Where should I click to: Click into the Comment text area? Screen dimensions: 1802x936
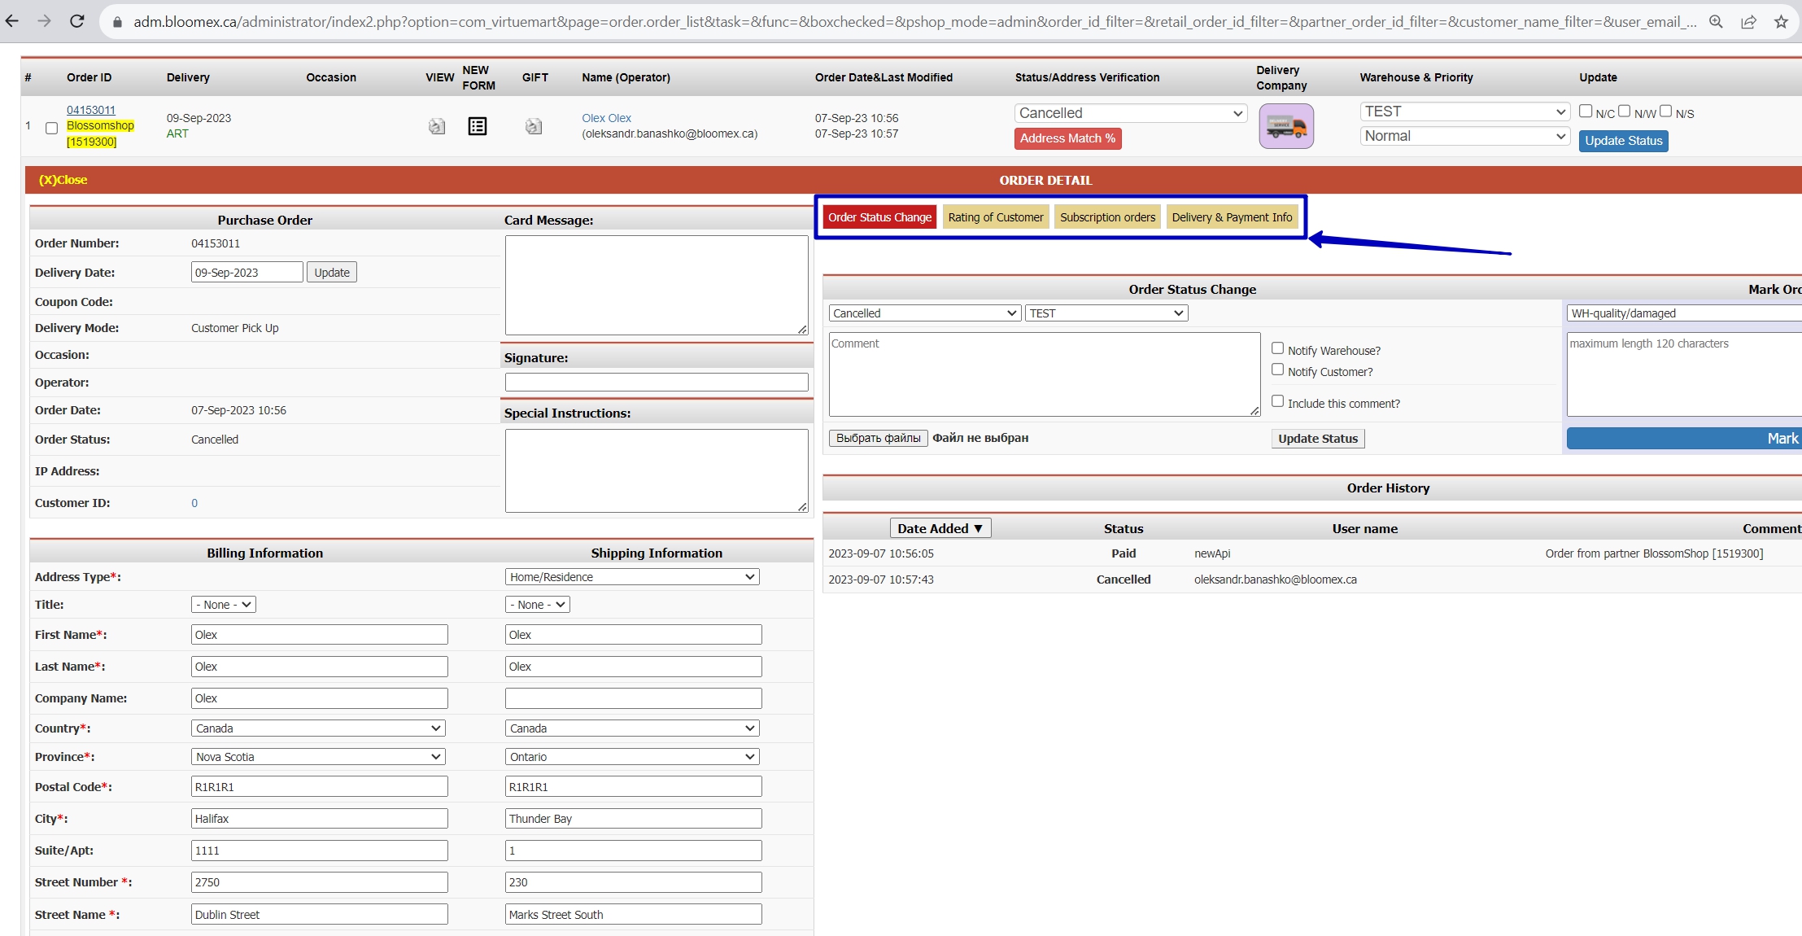coord(1045,374)
